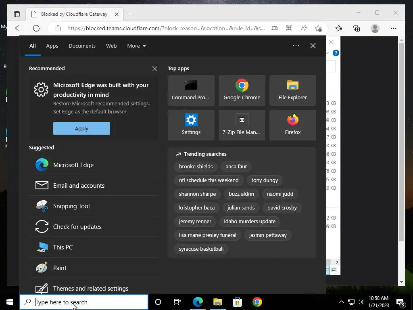
Task: Open notification center on taskbar
Action: click(400, 302)
